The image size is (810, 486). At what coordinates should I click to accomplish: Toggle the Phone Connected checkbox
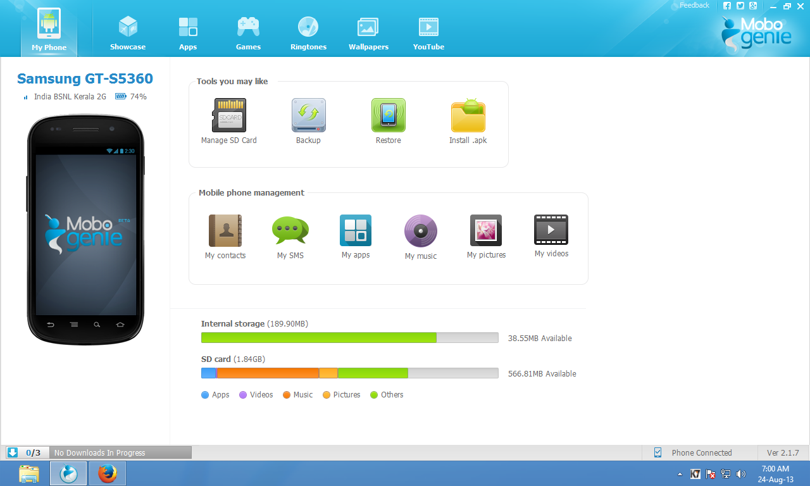[x=657, y=452]
